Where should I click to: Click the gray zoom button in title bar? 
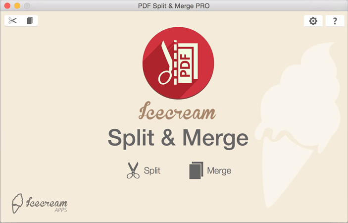(x=27, y=5)
